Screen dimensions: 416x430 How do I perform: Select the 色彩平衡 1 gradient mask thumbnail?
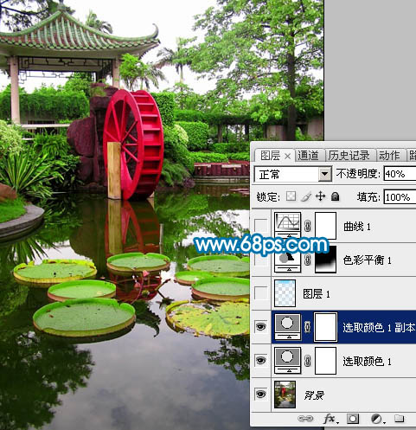(326, 260)
